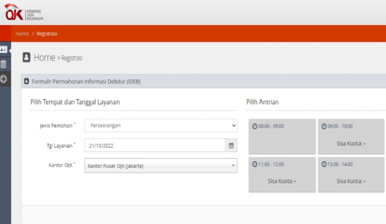Image resolution: width=386 pixels, height=224 pixels.
Task: Click the clock icon on 13:00 - 14:00 slot
Action: [324, 165]
